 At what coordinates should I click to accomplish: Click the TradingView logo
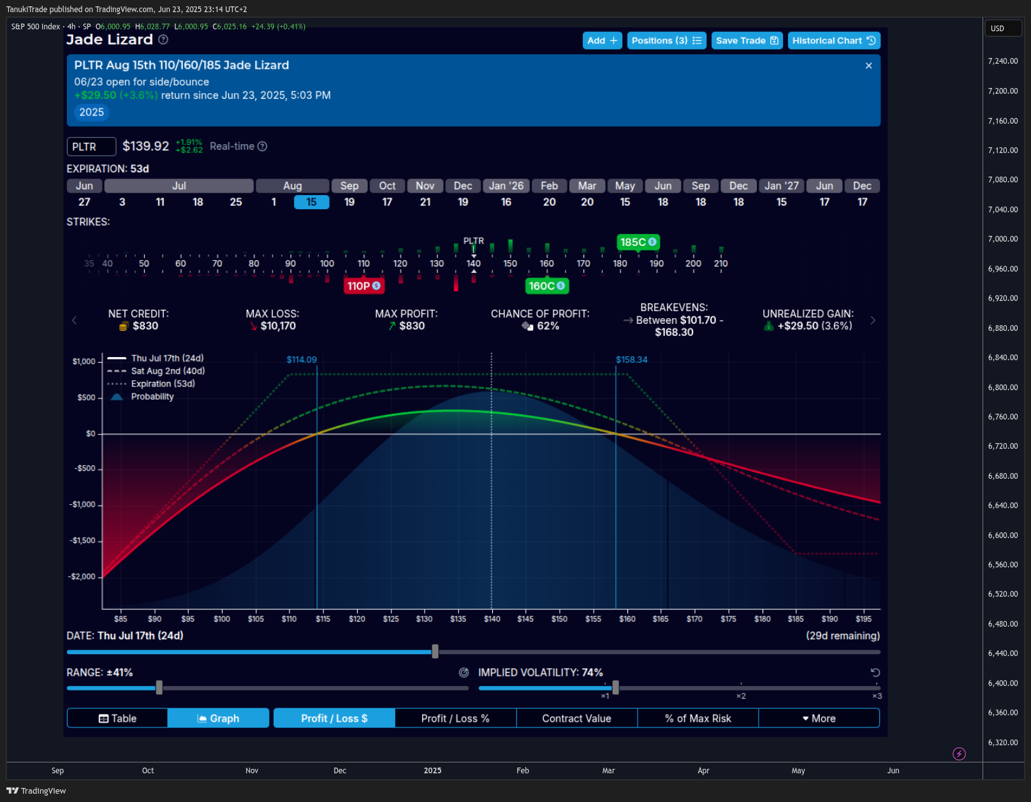tap(36, 791)
